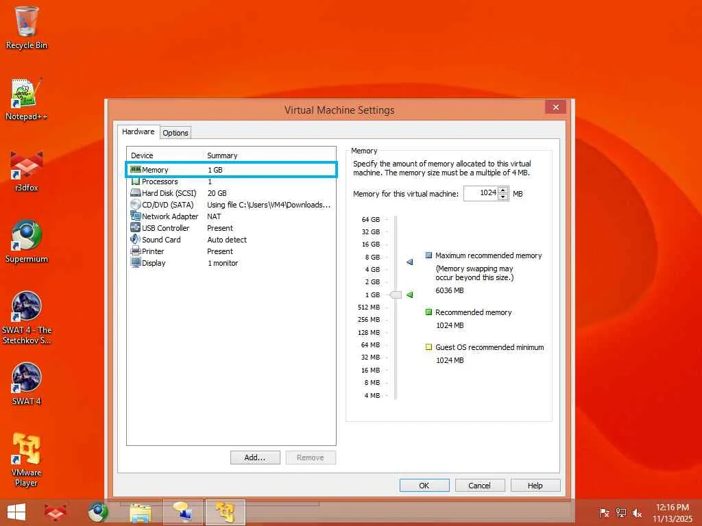Click the Cancel button
Screen dimensions: 702x526
click(x=479, y=486)
